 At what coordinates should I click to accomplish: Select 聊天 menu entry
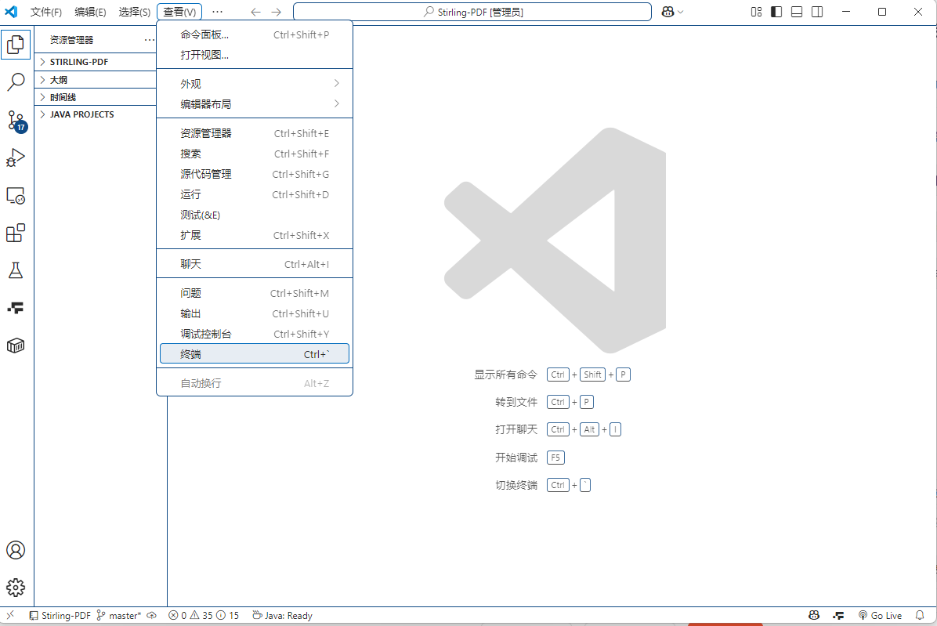(x=255, y=264)
